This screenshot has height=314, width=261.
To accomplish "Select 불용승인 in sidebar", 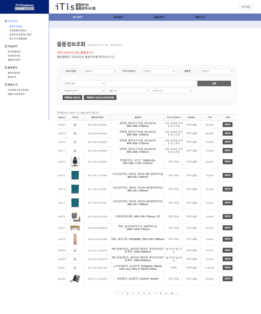I will pos(12,77).
